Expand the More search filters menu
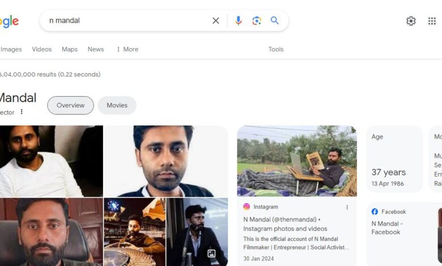 [x=127, y=49]
